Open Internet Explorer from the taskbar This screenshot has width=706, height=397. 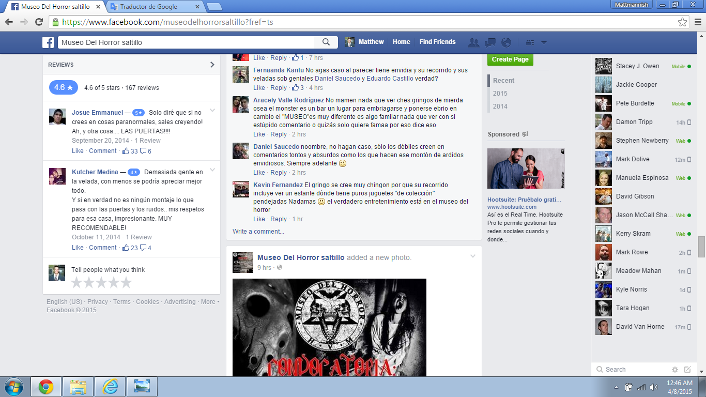(110, 387)
